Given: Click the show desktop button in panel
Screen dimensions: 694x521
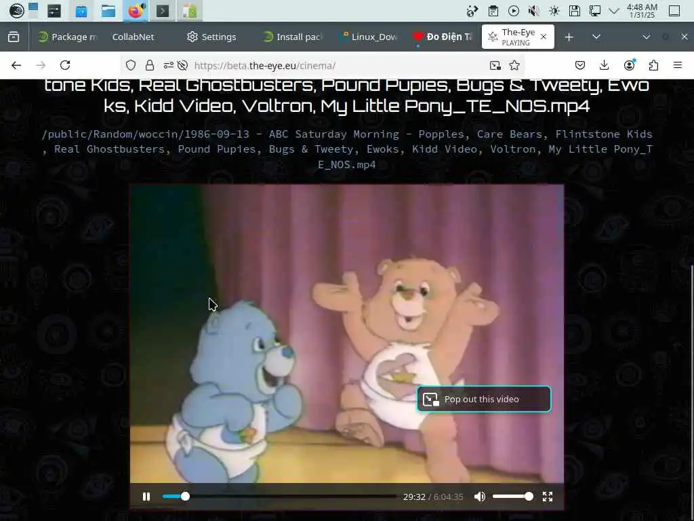Looking at the screenshot, I should click(x=674, y=11).
